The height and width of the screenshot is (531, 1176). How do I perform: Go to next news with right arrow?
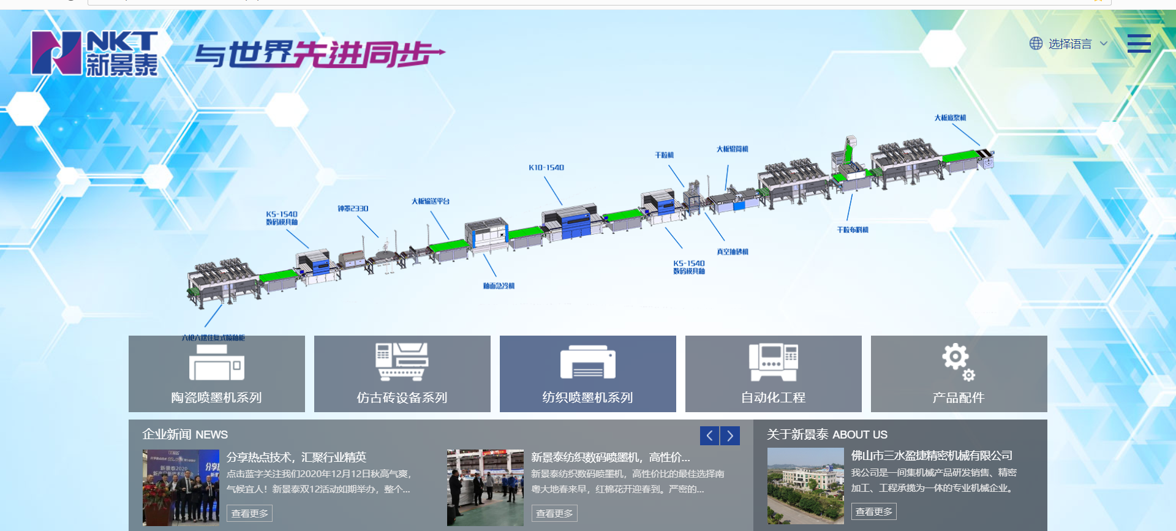730,435
